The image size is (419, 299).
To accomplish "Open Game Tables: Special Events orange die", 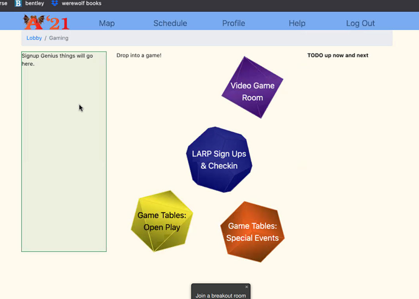I will click(x=252, y=232).
